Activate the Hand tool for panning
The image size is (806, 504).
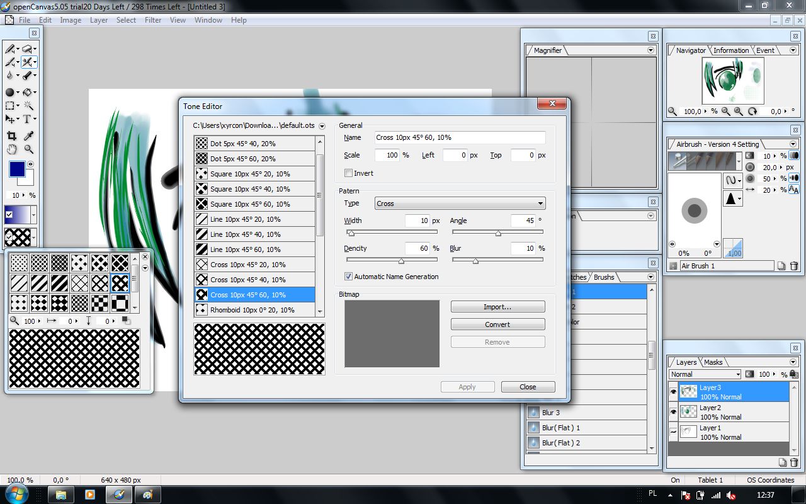click(x=11, y=149)
